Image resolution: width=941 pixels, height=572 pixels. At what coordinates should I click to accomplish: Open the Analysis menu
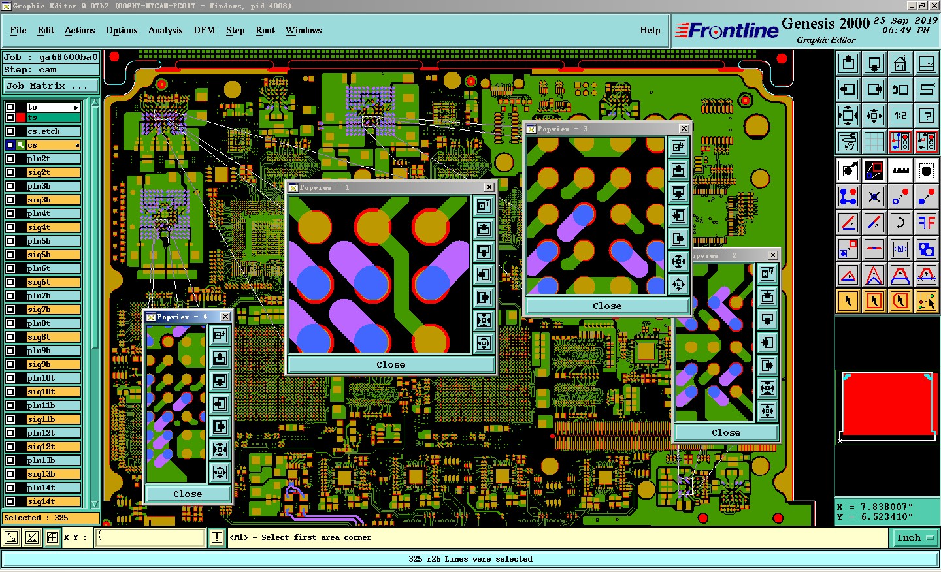(165, 30)
